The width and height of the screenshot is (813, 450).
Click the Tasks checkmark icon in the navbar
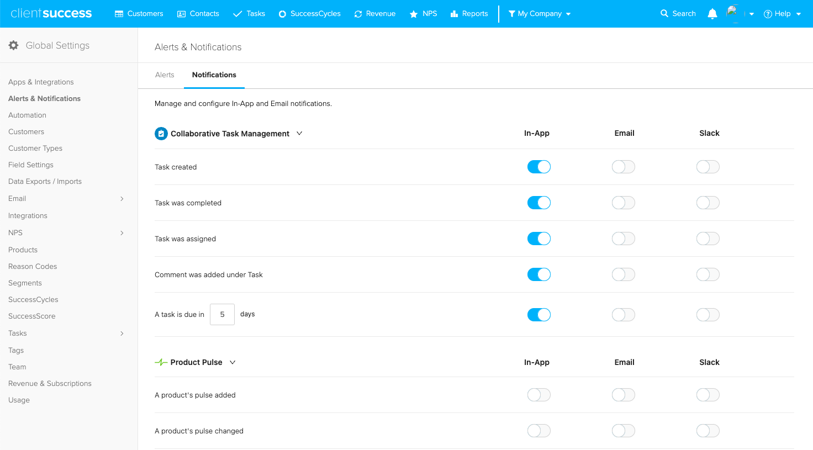tap(237, 14)
